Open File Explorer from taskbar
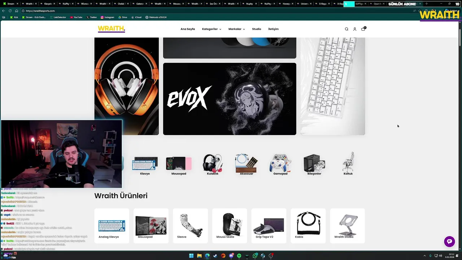Viewport: 462px width, 260px height. 199,256
